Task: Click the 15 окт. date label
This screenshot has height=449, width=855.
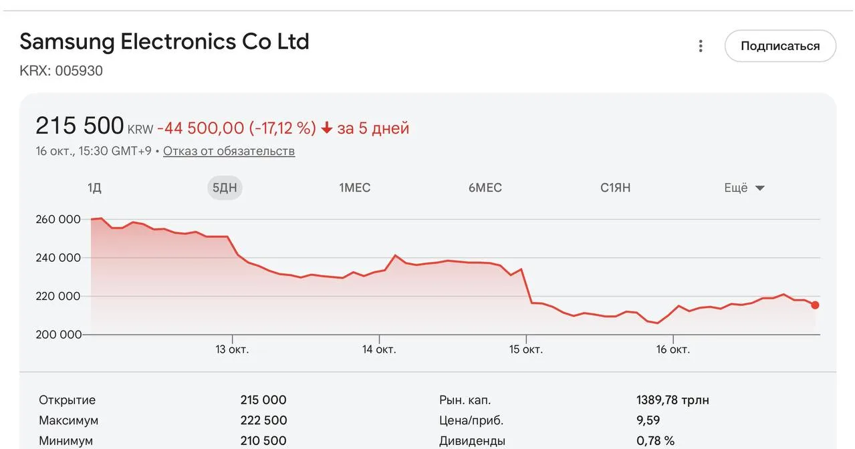Action: [525, 349]
